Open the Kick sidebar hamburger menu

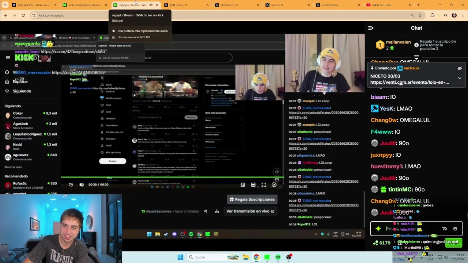8,58
